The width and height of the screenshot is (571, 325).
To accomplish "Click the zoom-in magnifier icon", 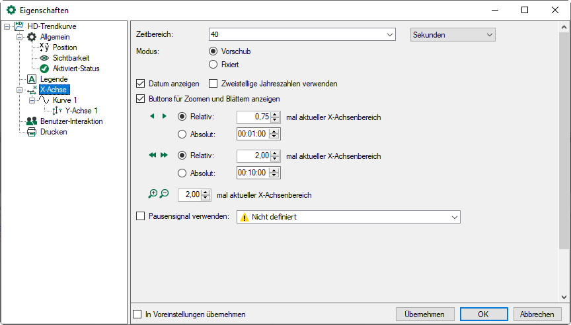I will point(153,194).
